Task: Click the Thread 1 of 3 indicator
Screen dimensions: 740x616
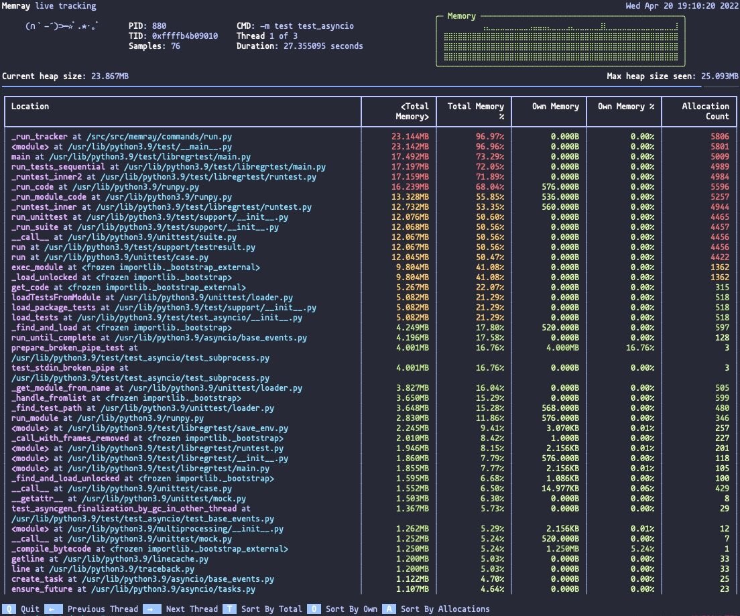Action: 267,36
